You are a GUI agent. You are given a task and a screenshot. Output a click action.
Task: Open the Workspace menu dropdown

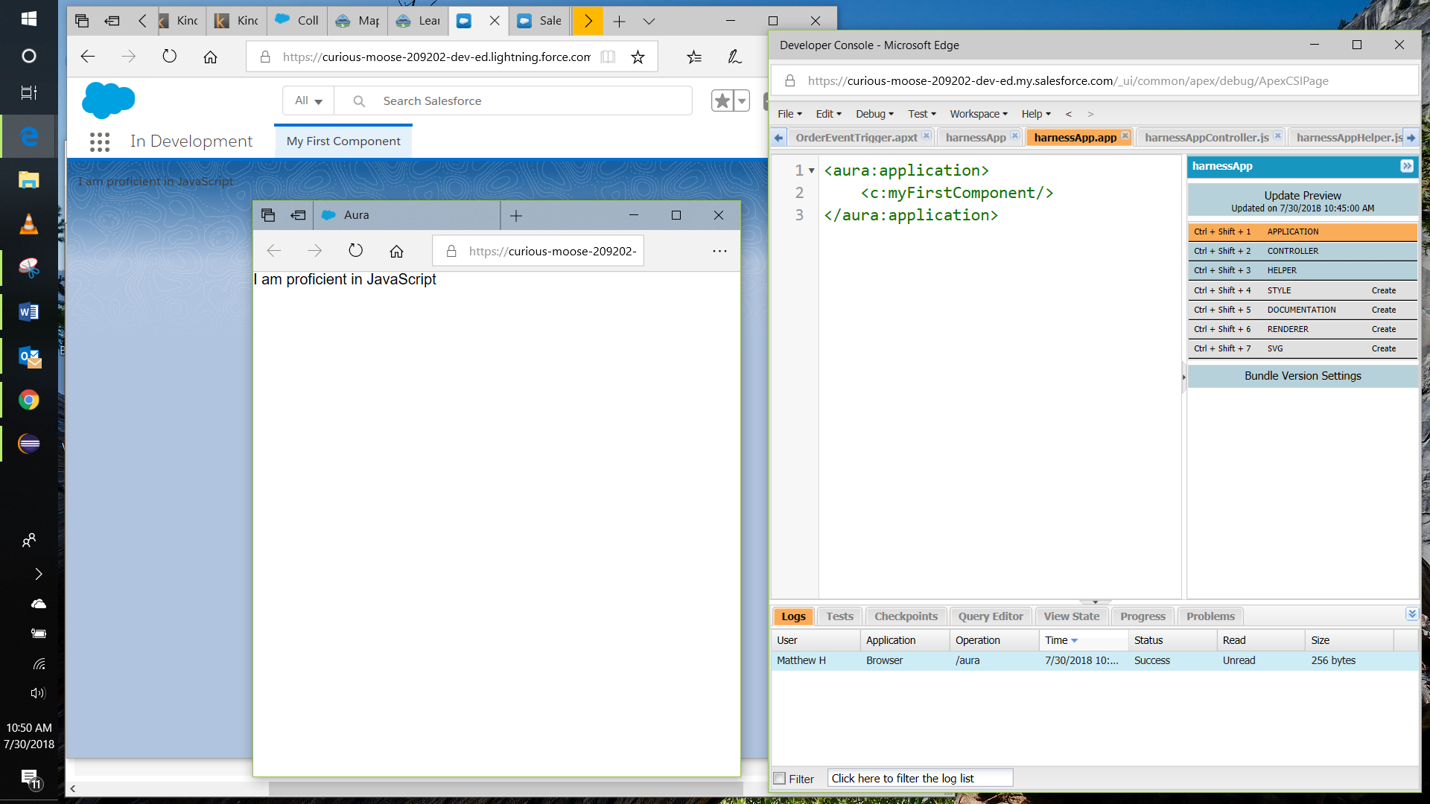[x=978, y=114]
